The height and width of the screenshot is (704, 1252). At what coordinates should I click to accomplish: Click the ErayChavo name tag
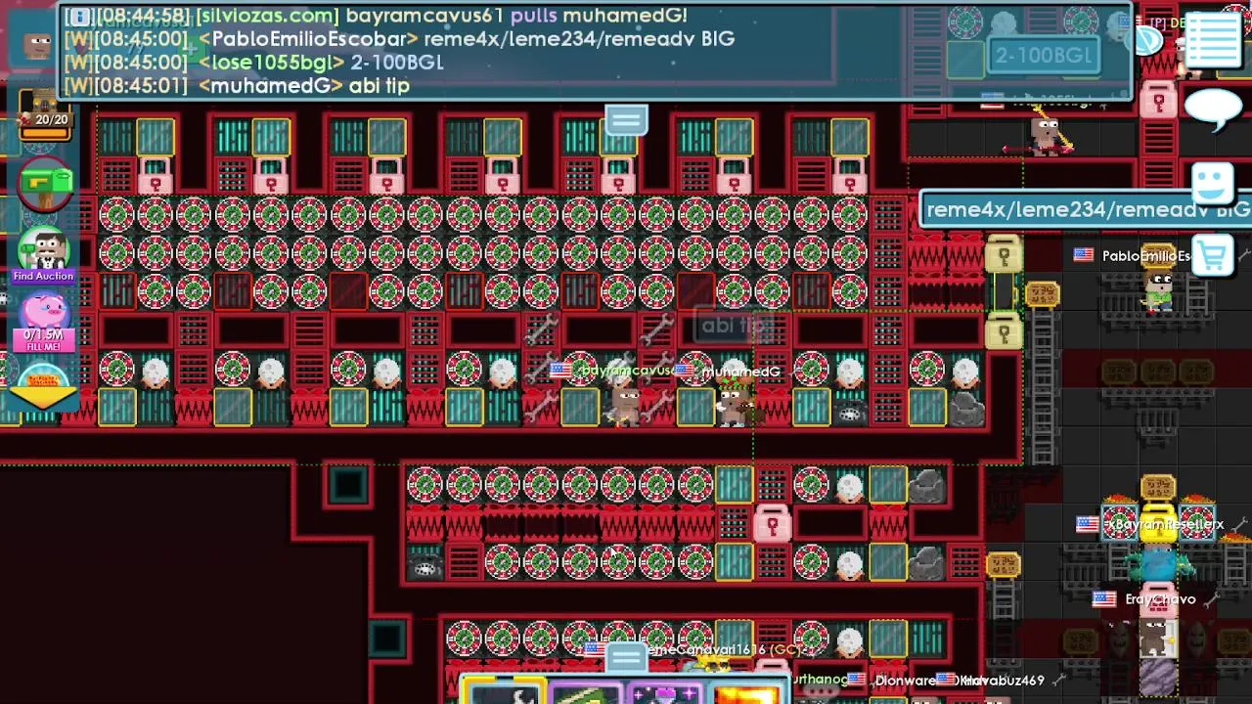pos(1160,599)
